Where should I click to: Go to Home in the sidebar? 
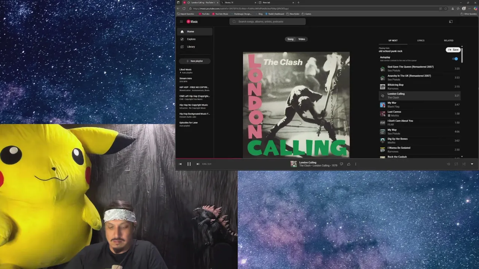195,32
